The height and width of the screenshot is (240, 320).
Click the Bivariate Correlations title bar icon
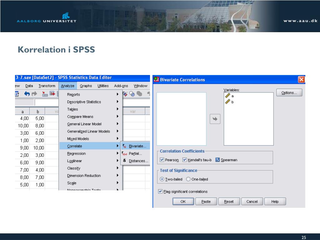156,79
